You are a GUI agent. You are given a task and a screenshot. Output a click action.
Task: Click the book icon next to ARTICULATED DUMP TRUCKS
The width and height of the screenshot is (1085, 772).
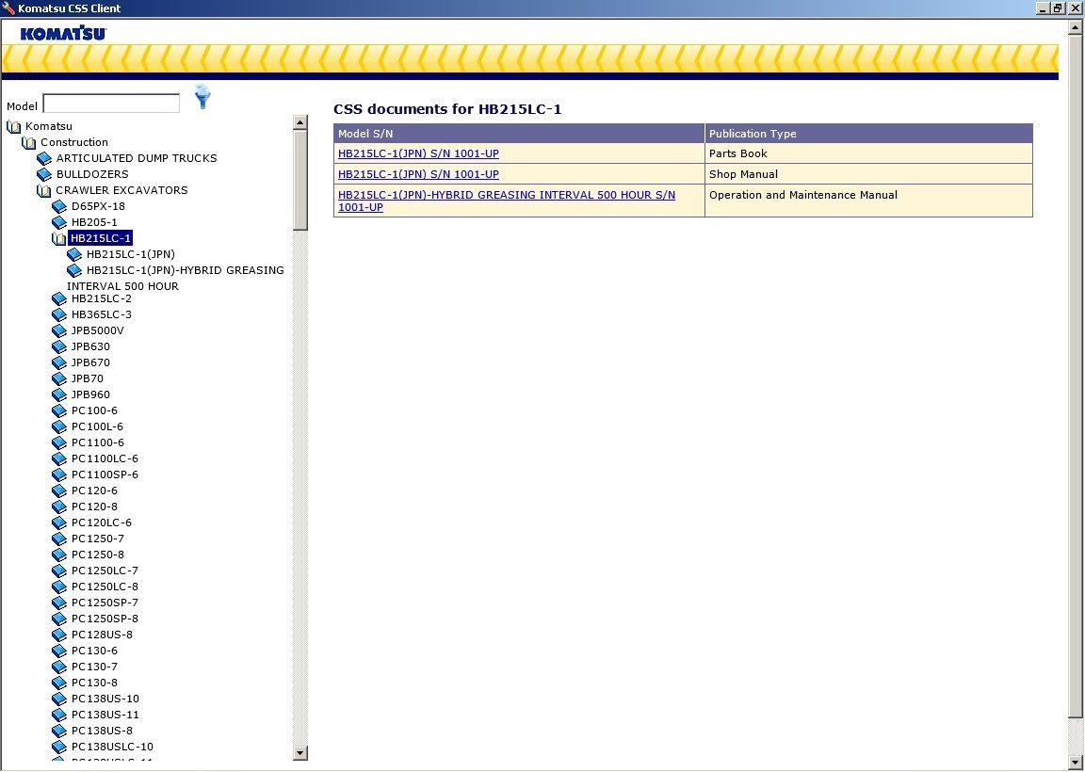tap(44, 158)
